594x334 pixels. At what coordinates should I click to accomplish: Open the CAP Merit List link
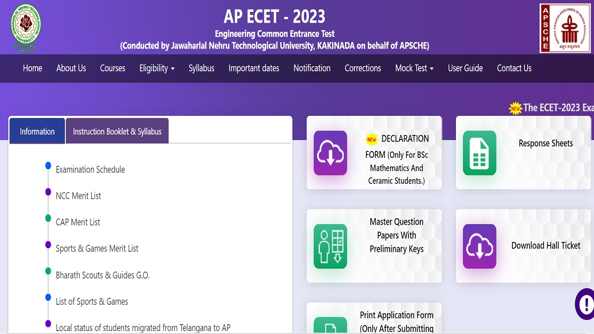(78, 222)
